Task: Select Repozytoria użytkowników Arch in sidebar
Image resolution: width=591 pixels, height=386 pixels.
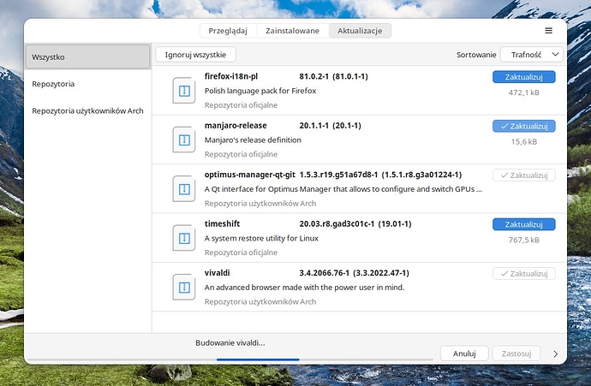Action: pos(87,110)
